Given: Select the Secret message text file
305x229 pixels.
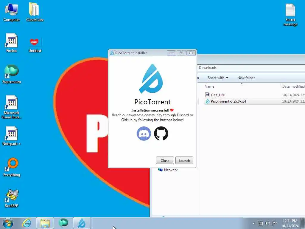Looking at the screenshot, I should (x=290, y=15).
